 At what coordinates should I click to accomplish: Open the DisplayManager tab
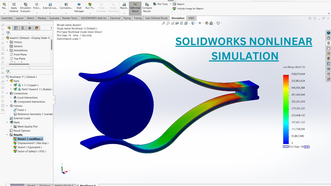tap(36, 28)
